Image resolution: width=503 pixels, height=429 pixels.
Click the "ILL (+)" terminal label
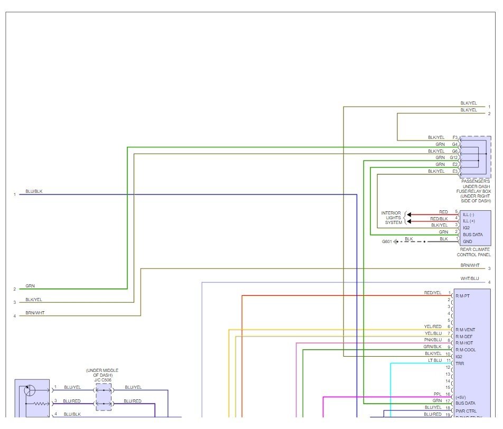[469, 221]
